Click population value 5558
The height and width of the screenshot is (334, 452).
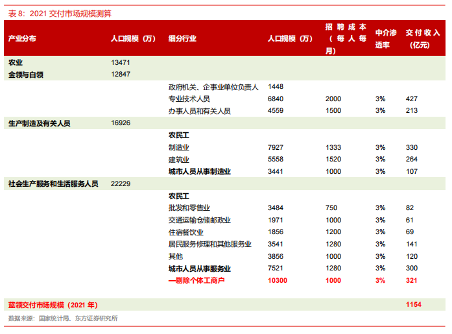pos(276,160)
